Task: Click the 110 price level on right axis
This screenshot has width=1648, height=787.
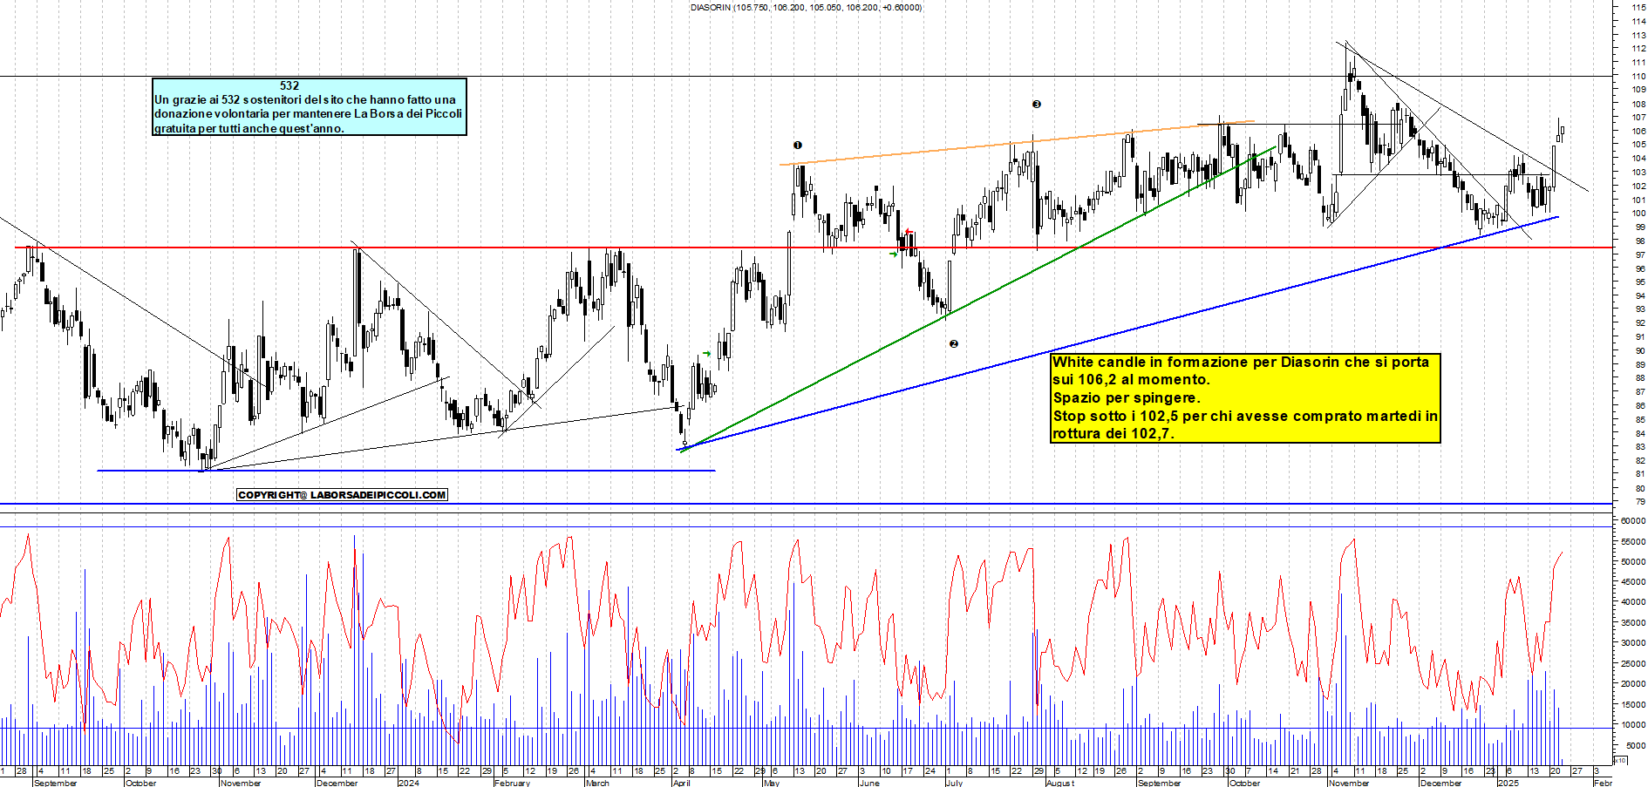Action: coord(1638,76)
